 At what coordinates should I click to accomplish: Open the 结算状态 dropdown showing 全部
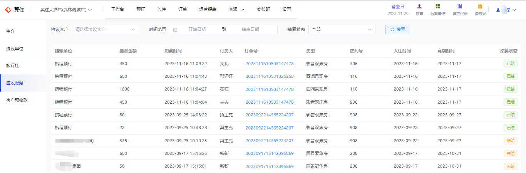342,29
